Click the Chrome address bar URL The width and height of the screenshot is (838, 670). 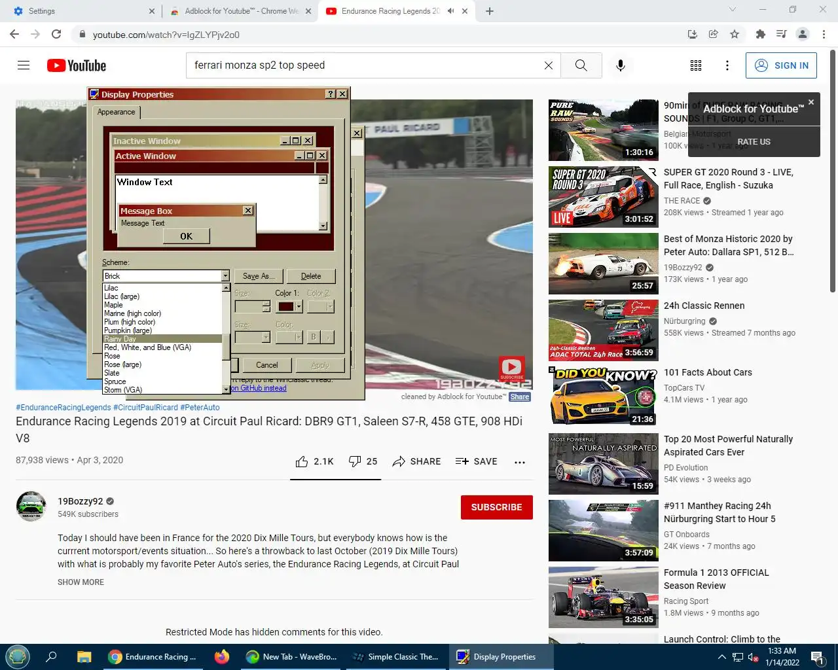166,35
